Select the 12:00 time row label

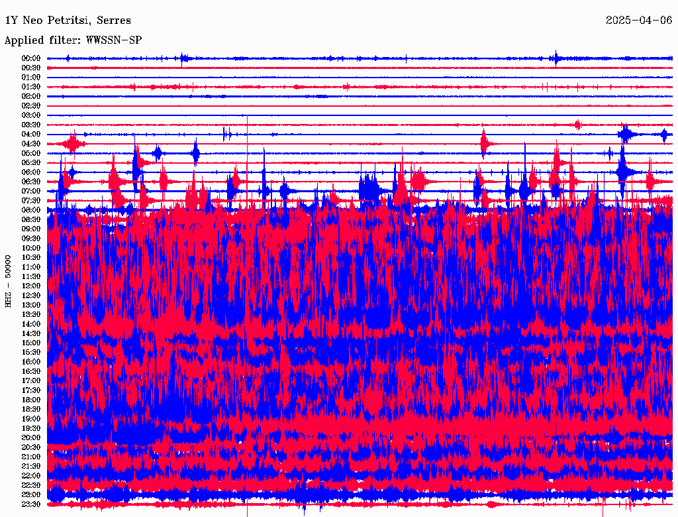(31, 286)
